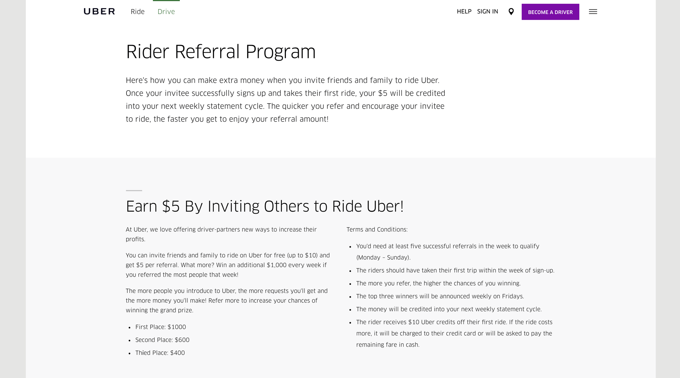Select the First Place: $1000 list item
The width and height of the screenshot is (680, 378).
(161, 327)
